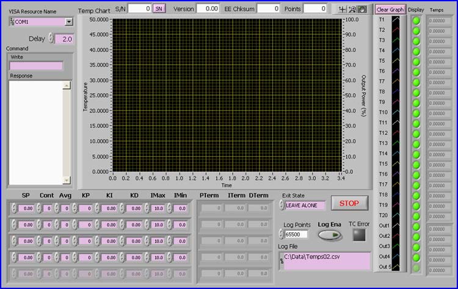458x289 pixels.
Task: Click the Log File path browse icon
Action: tap(282, 261)
